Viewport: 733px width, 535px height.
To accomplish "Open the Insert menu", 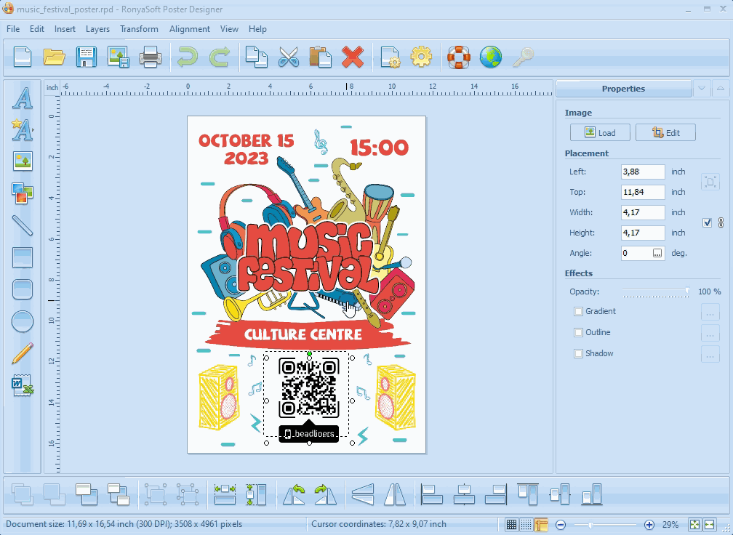I will tap(65, 29).
